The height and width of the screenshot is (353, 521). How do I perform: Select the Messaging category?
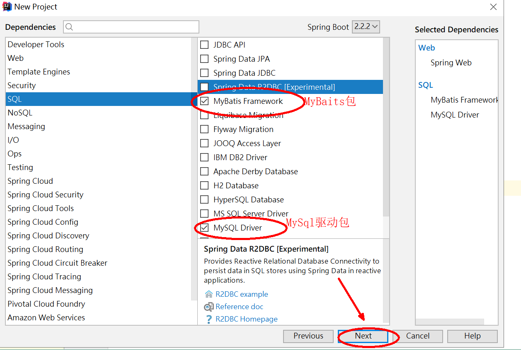pyautogui.click(x=99, y=126)
